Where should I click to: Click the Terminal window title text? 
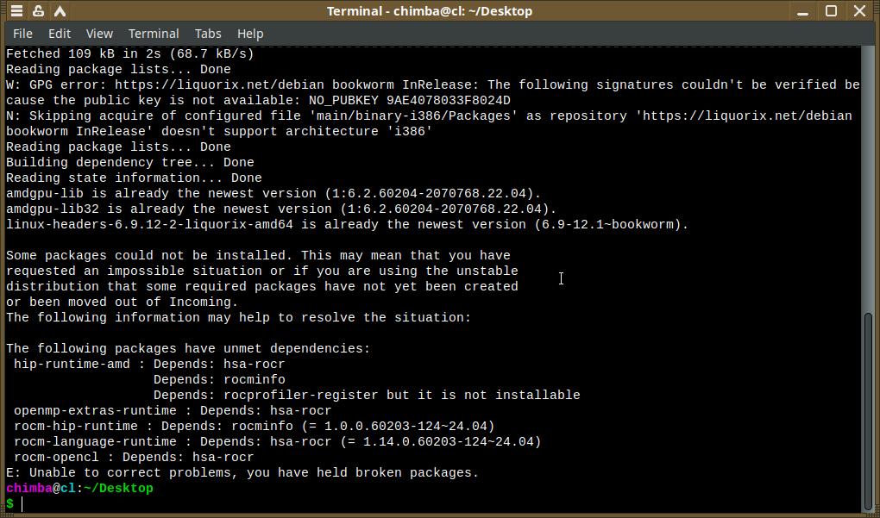point(430,11)
